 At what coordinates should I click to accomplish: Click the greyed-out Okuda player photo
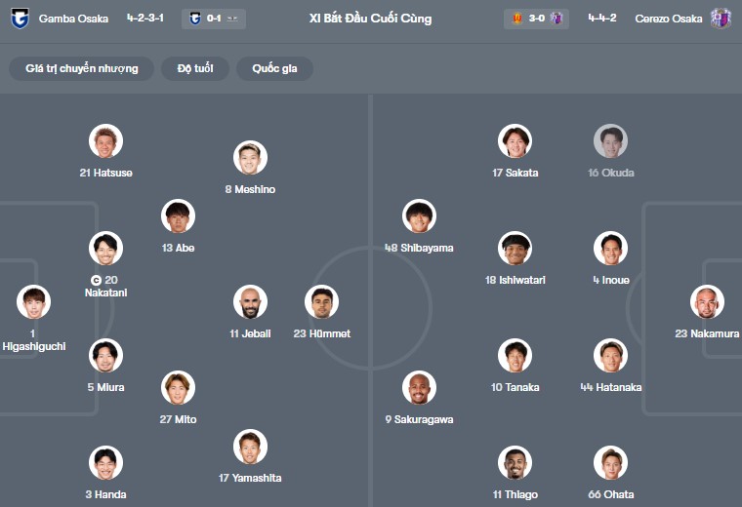point(610,141)
